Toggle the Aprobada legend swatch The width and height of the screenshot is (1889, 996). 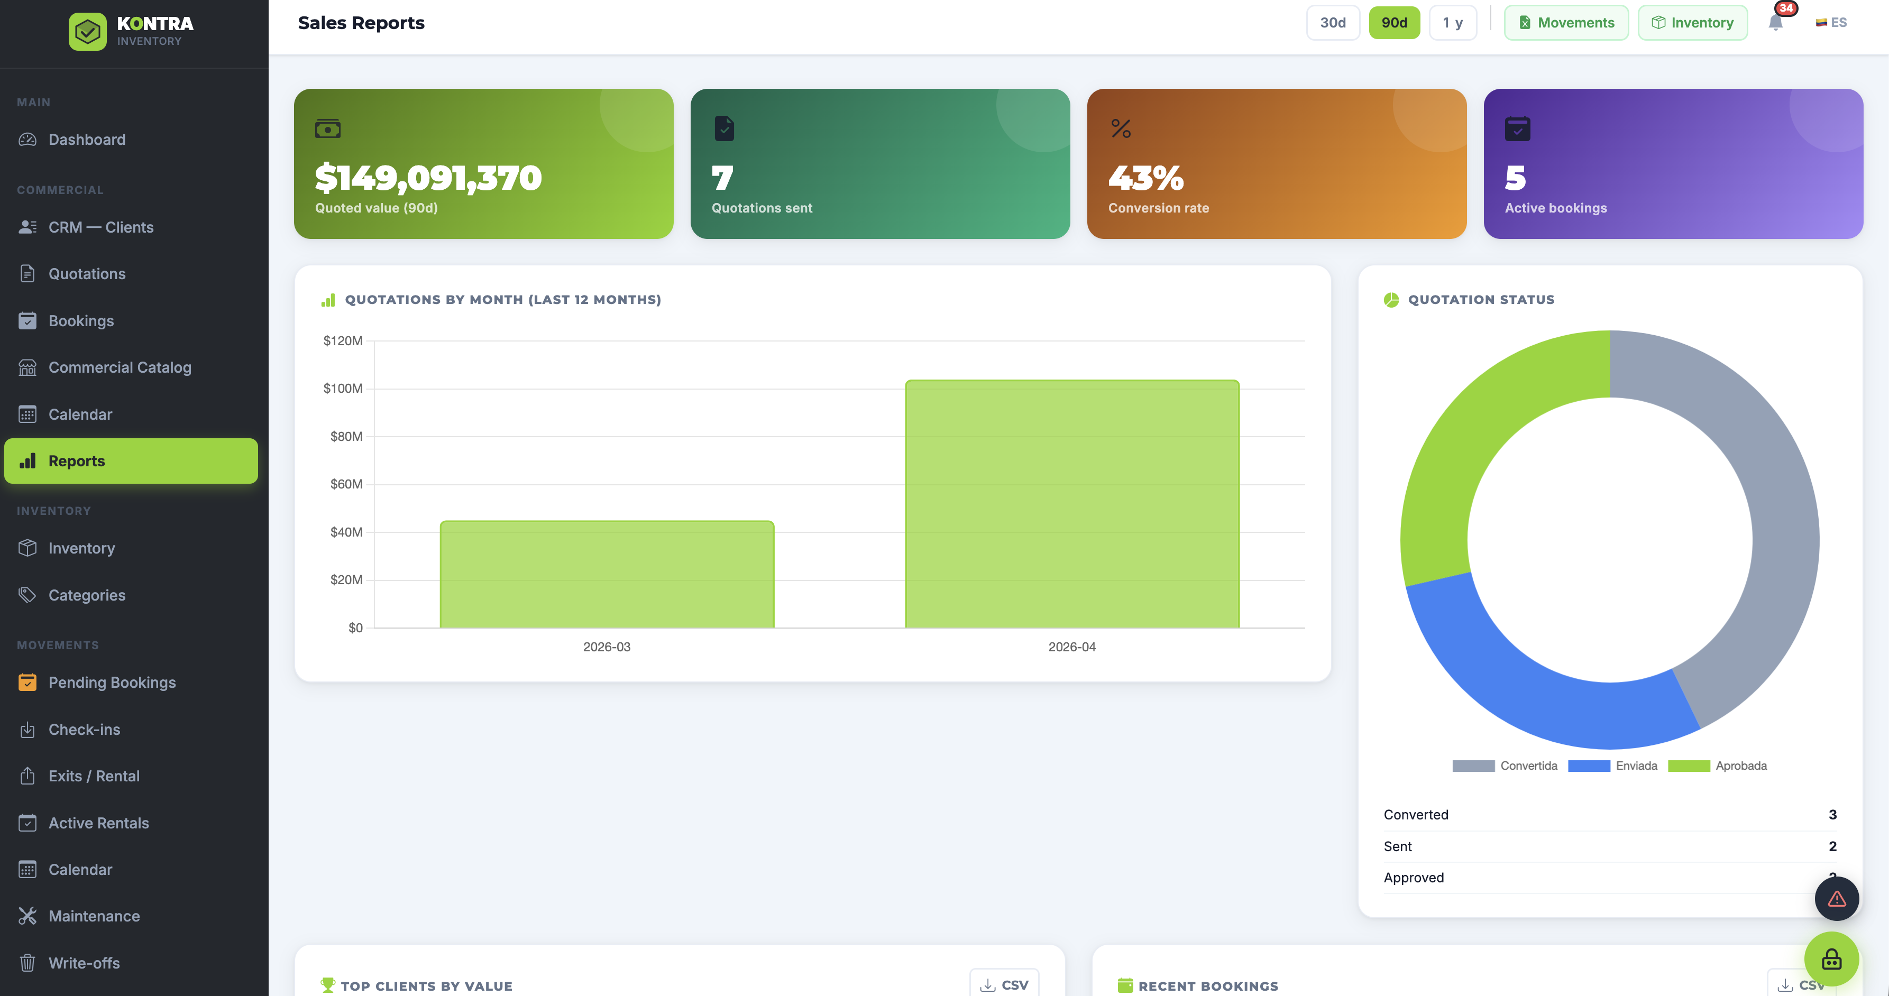[x=1689, y=766]
